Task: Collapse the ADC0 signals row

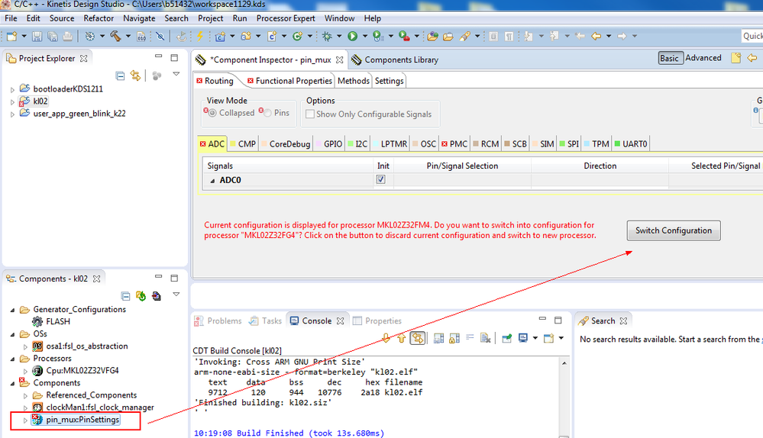Action: (212, 180)
